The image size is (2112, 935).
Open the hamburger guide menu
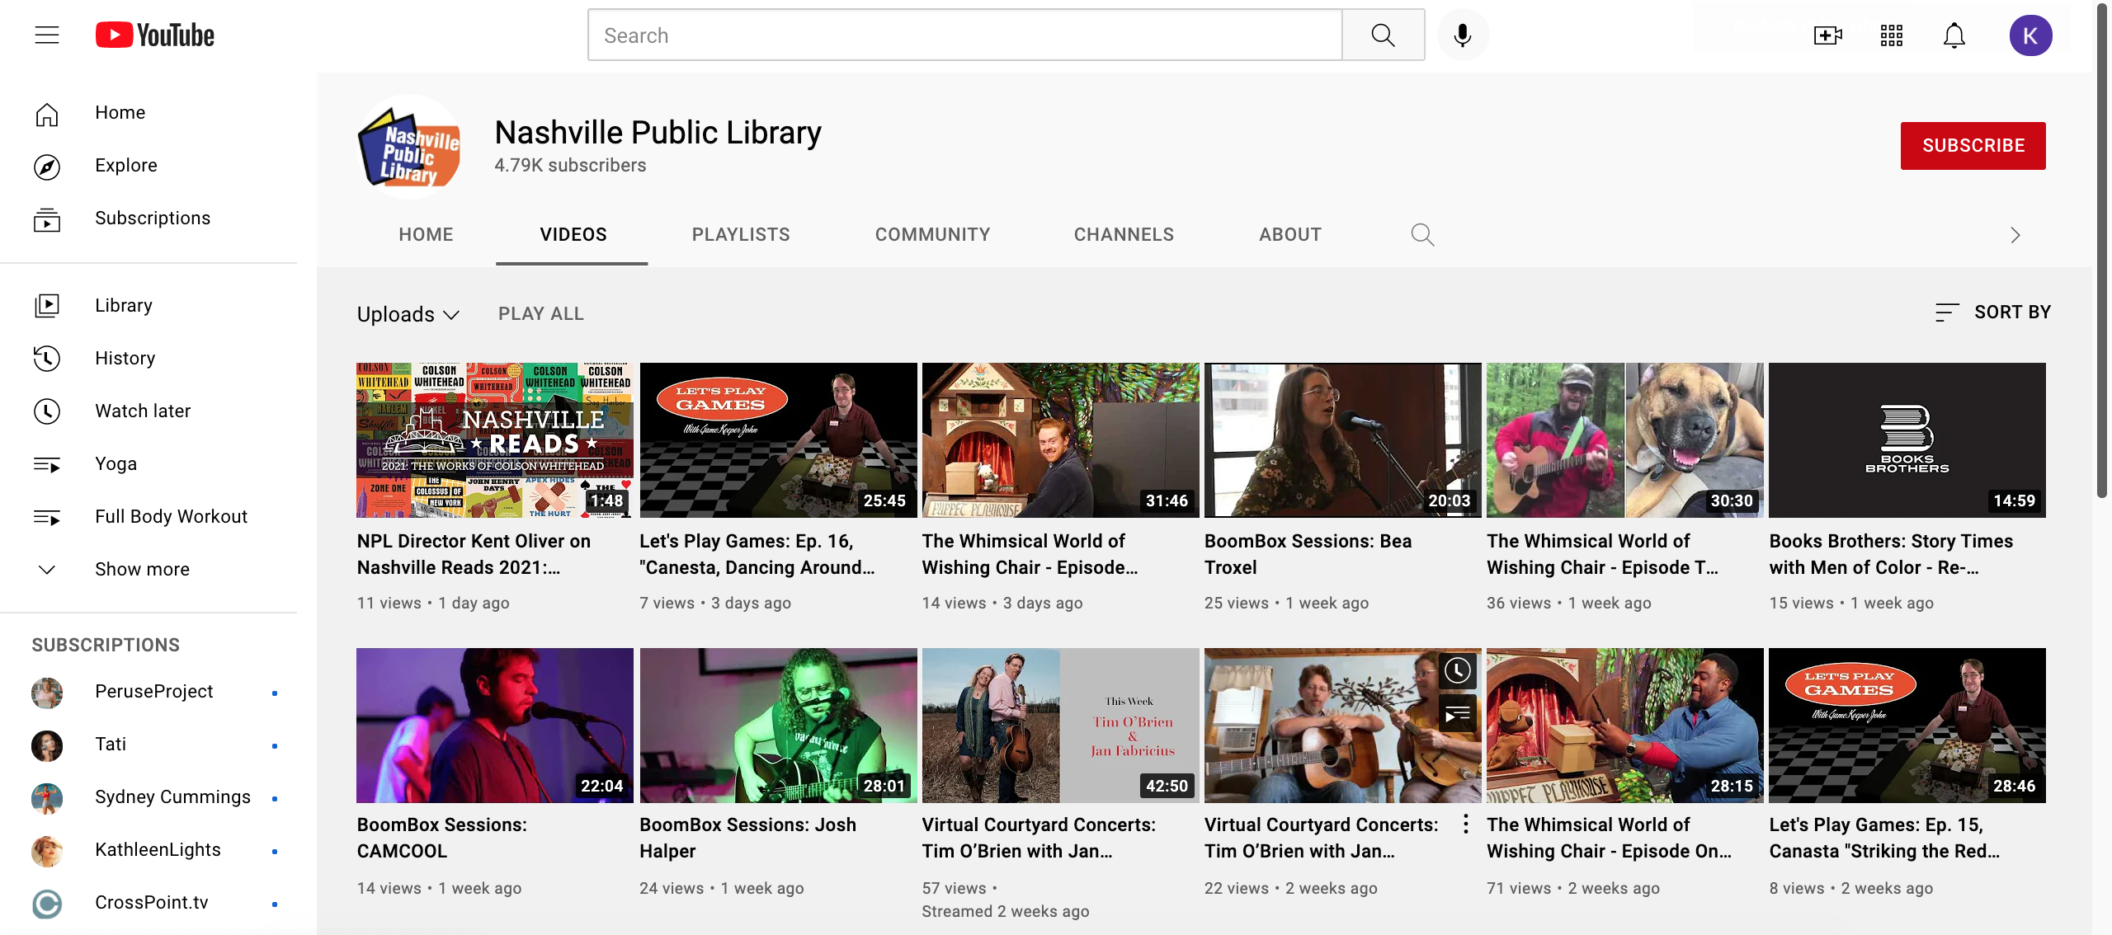[47, 35]
